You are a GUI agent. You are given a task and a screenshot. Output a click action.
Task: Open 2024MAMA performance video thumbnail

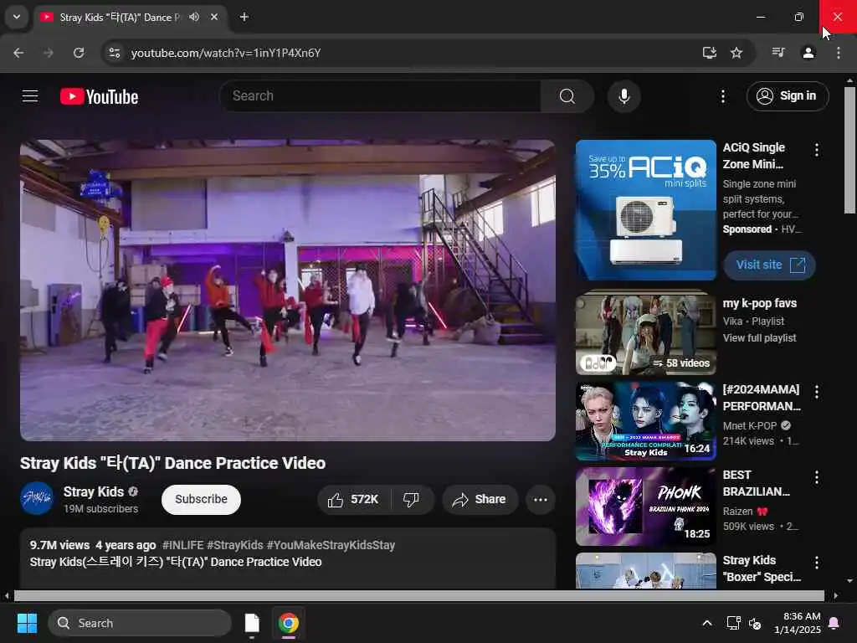(x=645, y=421)
